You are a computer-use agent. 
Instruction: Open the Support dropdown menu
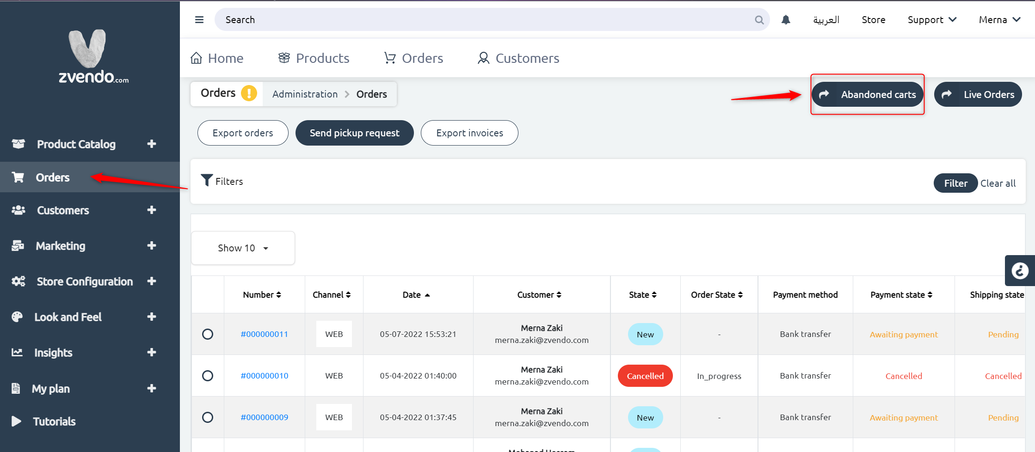[x=932, y=20]
